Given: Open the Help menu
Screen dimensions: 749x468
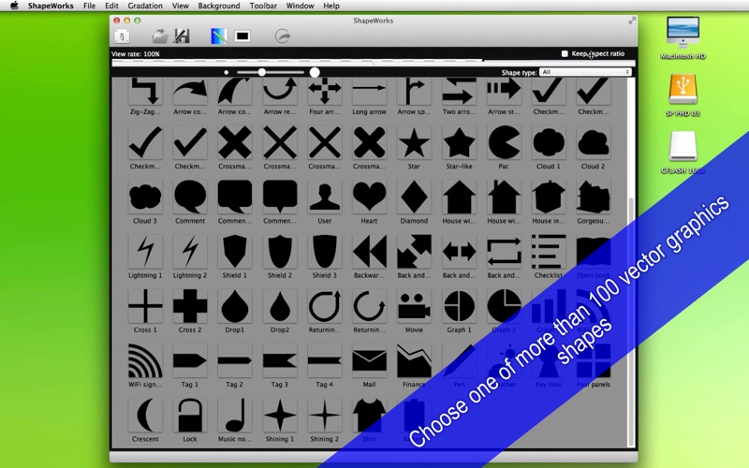Looking at the screenshot, I should (x=331, y=6).
